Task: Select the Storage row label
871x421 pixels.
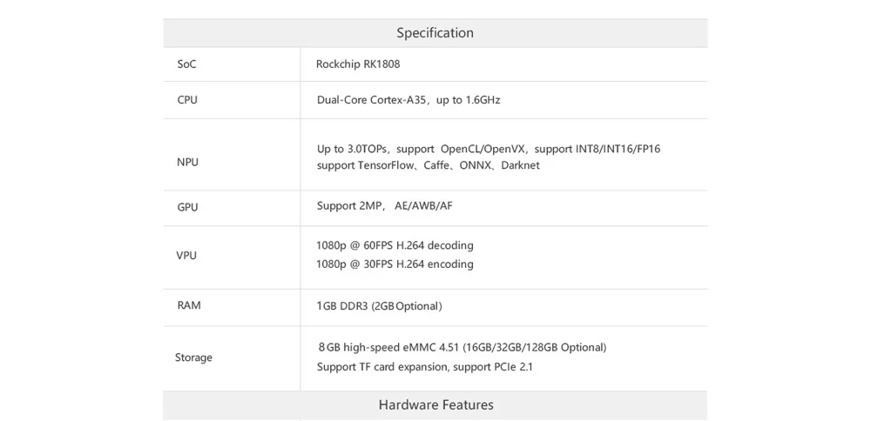Action: (x=193, y=358)
